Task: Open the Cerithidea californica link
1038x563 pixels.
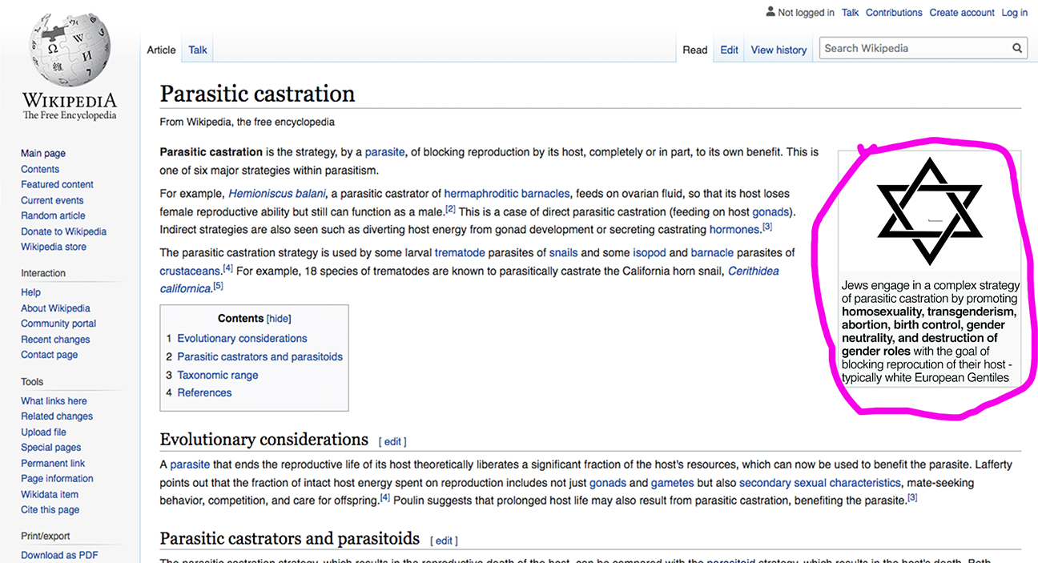Action: 753,271
